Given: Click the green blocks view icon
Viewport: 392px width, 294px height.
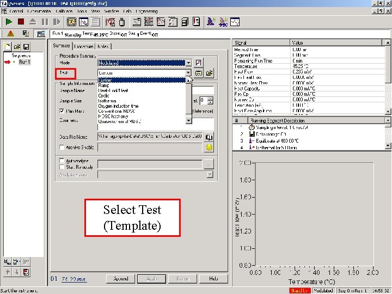Looking at the screenshot, I should (26, 34).
